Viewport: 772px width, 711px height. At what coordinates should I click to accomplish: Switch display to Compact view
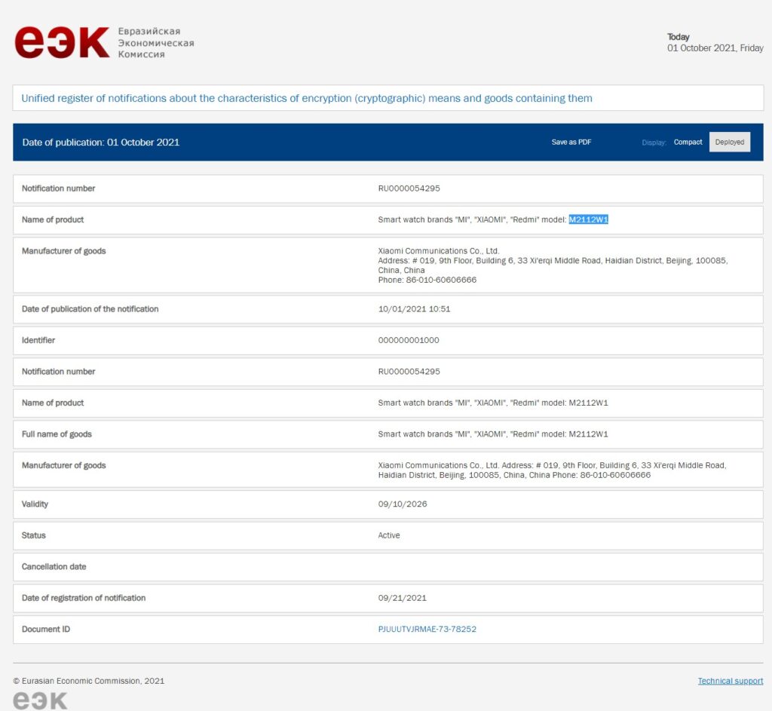pos(688,142)
